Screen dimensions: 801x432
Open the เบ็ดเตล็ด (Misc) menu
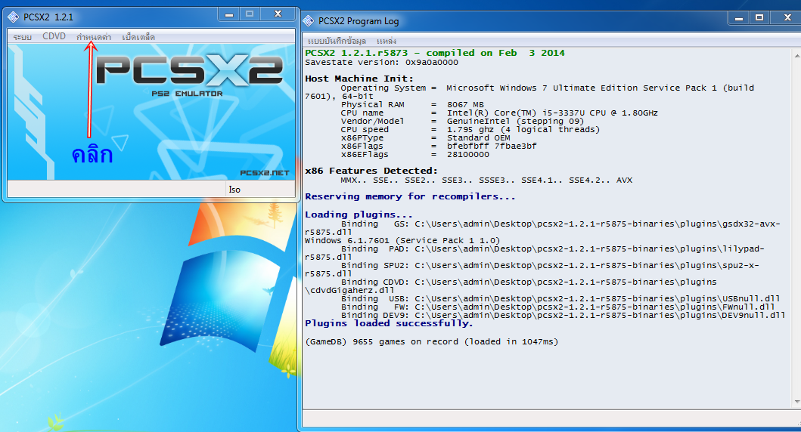tap(138, 37)
